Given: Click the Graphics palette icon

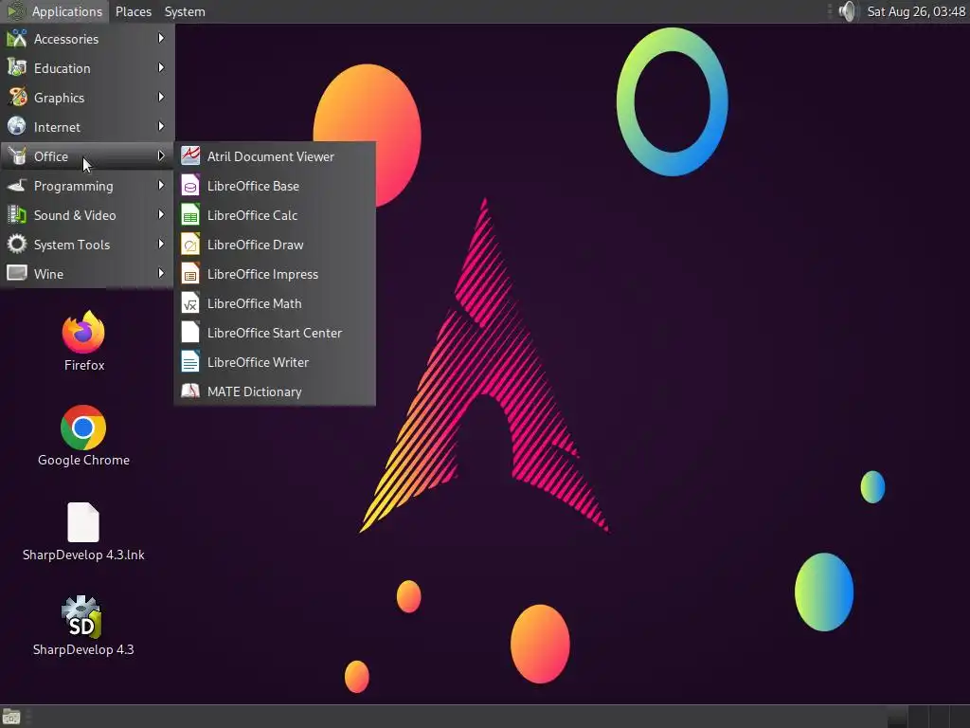Looking at the screenshot, I should (x=17, y=98).
